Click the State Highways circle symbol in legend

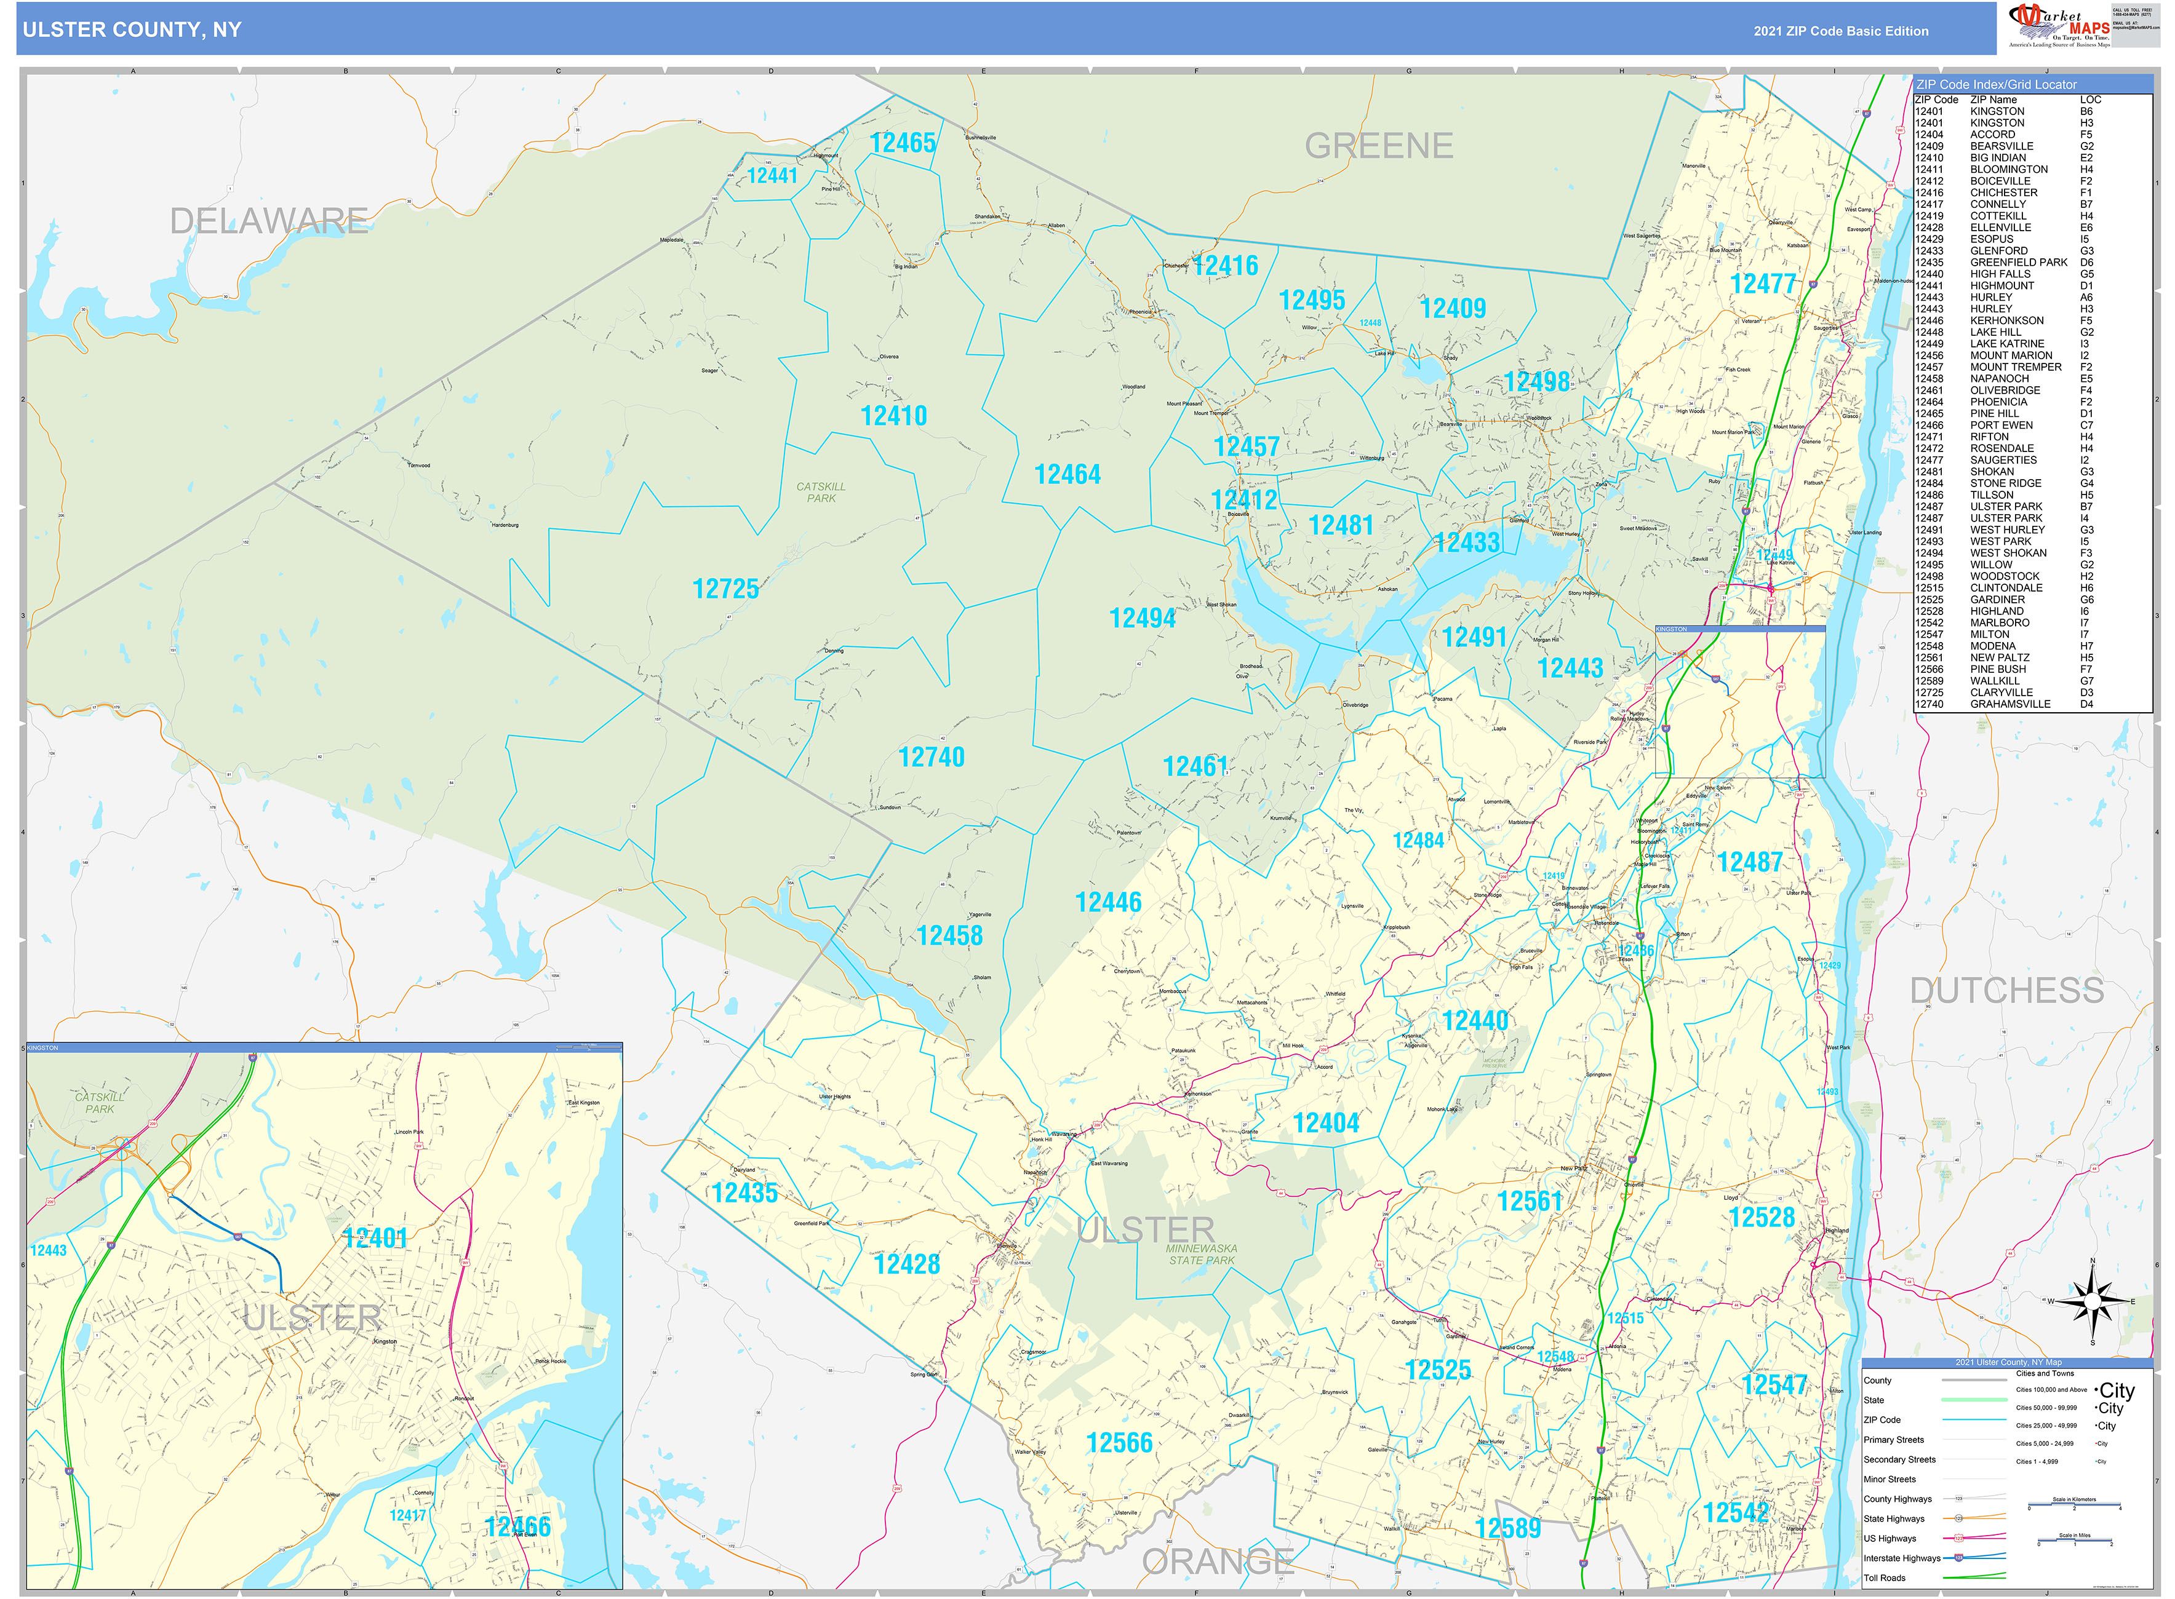point(1959,1518)
